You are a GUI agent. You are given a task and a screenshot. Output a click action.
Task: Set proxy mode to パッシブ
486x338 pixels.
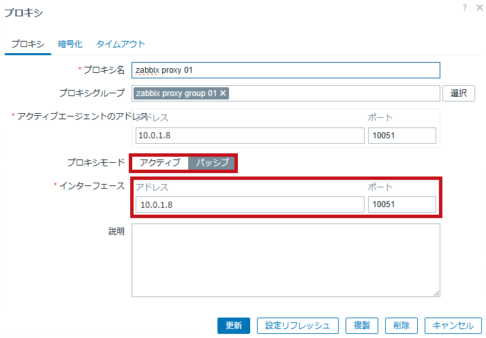pyautogui.click(x=212, y=162)
